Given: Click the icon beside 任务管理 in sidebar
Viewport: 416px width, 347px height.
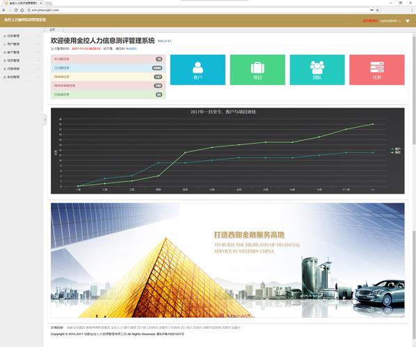Looking at the screenshot, I should (4, 36).
